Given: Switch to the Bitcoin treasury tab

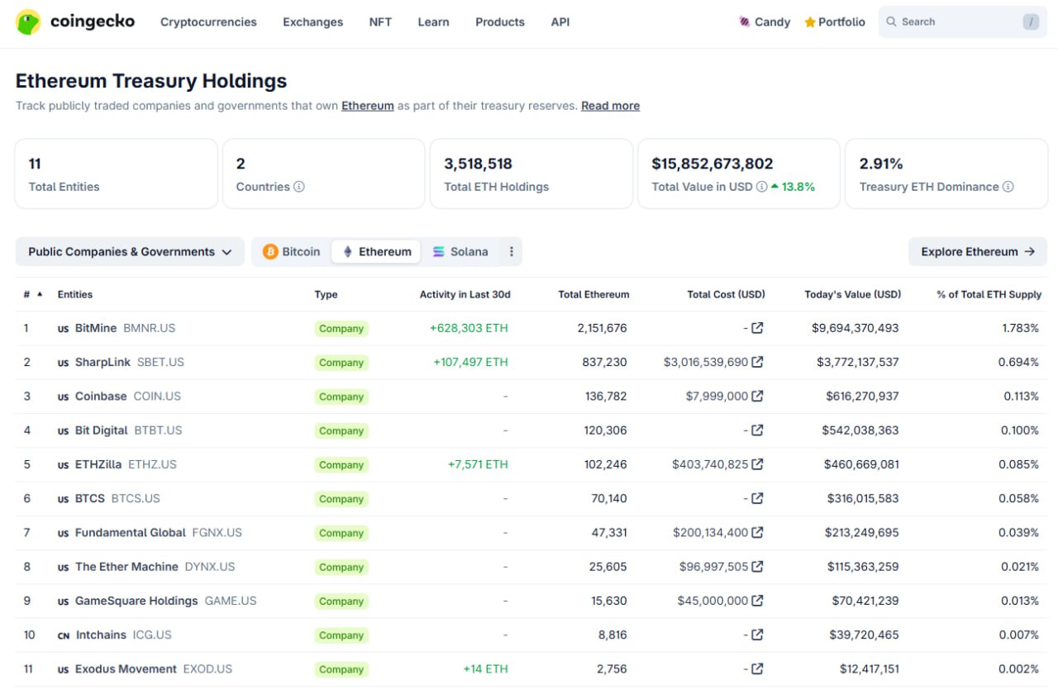Looking at the screenshot, I should [291, 252].
